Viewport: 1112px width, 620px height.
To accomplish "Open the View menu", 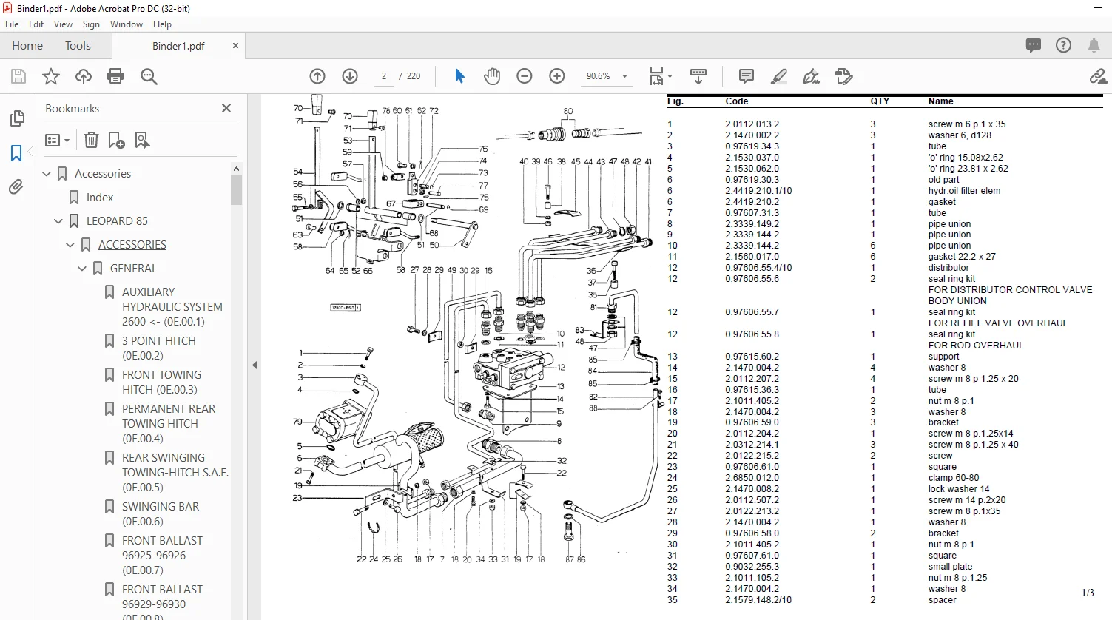I will tap(64, 24).
